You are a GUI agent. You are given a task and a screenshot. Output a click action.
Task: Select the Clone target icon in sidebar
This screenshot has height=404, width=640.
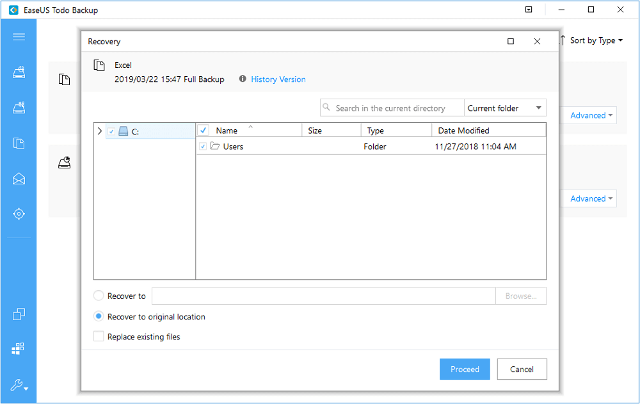[19, 214]
